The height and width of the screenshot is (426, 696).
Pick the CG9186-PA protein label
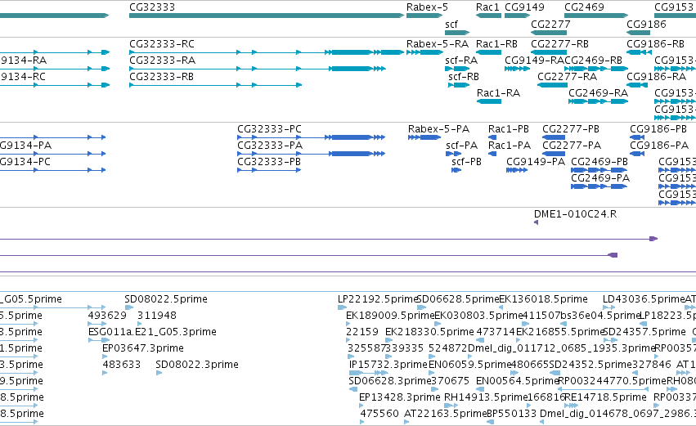pyautogui.click(x=658, y=146)
